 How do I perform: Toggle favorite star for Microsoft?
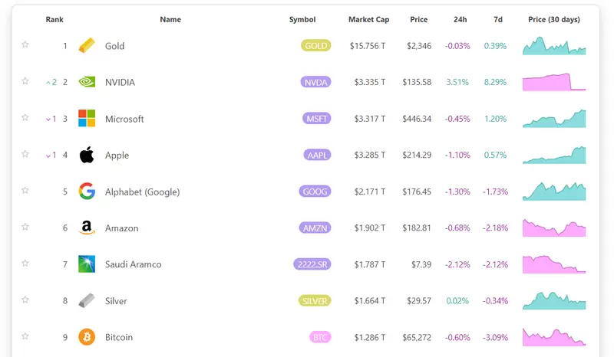point(25,118)
